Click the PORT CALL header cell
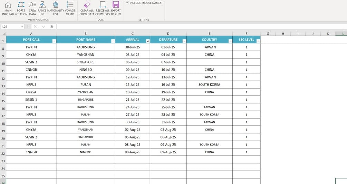347x184 pixels. click(31, 40)
